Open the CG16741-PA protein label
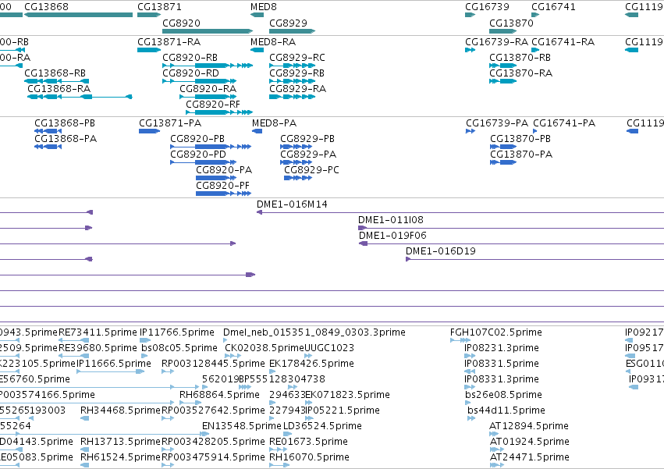The width and height of the screenshot is (664, 469). 564,123
